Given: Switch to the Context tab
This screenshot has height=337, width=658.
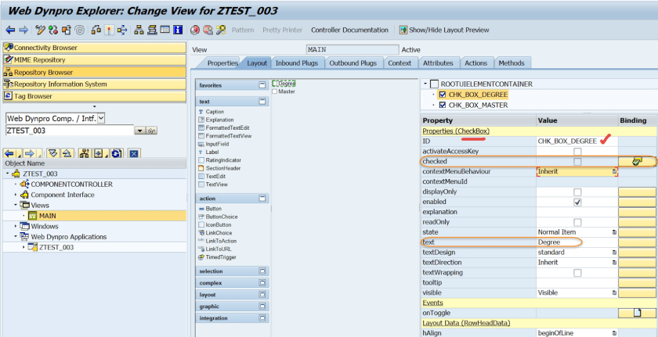Looking at the screenshot, I should pos(399,63).
